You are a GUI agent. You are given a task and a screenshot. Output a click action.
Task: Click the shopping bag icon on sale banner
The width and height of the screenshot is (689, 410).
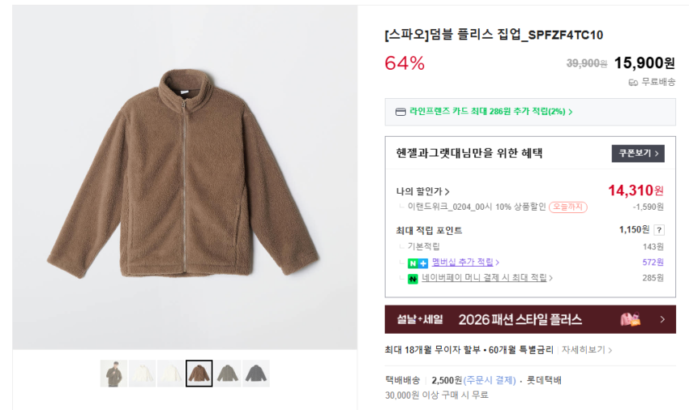coord(630,319)
